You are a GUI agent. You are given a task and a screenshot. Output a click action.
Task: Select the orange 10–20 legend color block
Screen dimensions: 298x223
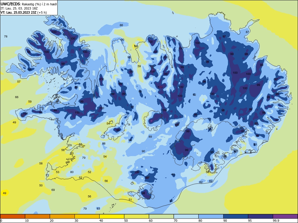[x=38, y=216]
